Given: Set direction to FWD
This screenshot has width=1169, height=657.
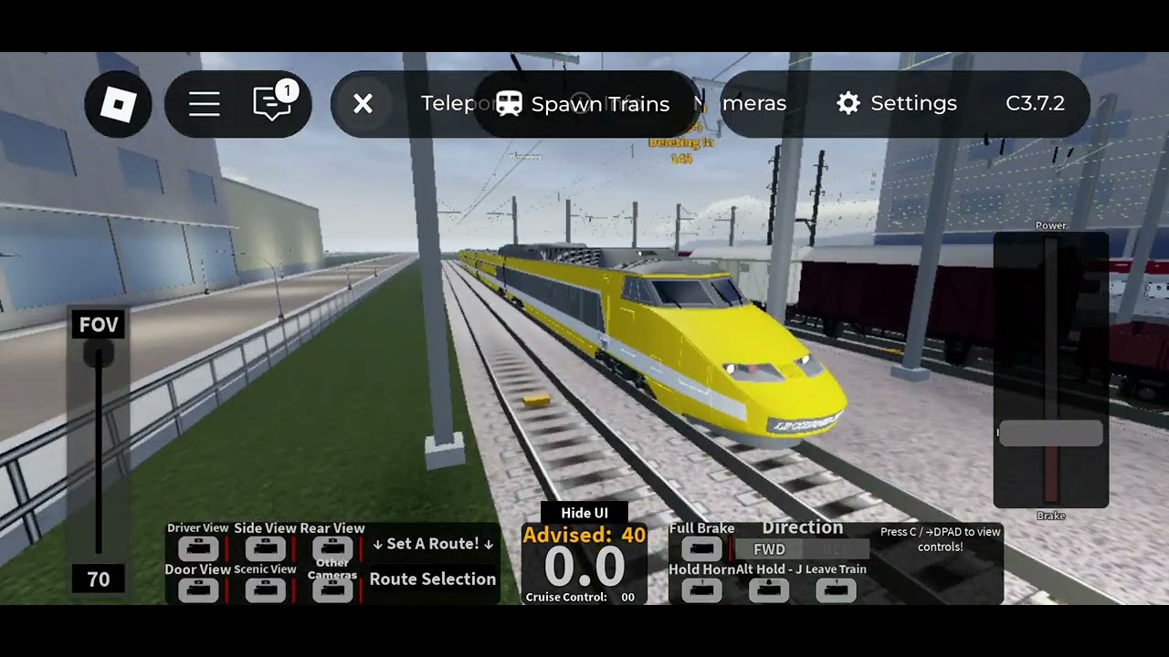Looking at the screenshot, I should (769, 549).
